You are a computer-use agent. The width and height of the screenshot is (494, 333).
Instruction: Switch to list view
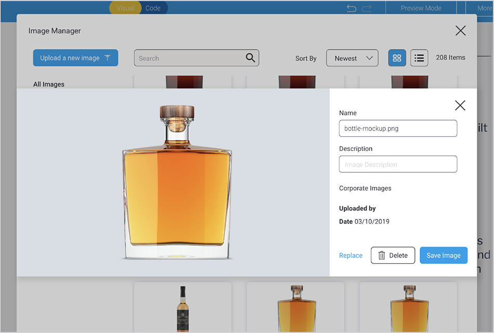[419, 58]
